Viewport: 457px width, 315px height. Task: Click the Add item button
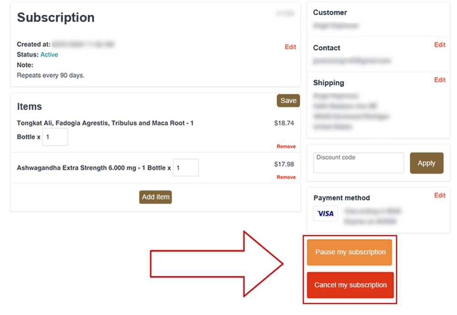coord(155,197)
